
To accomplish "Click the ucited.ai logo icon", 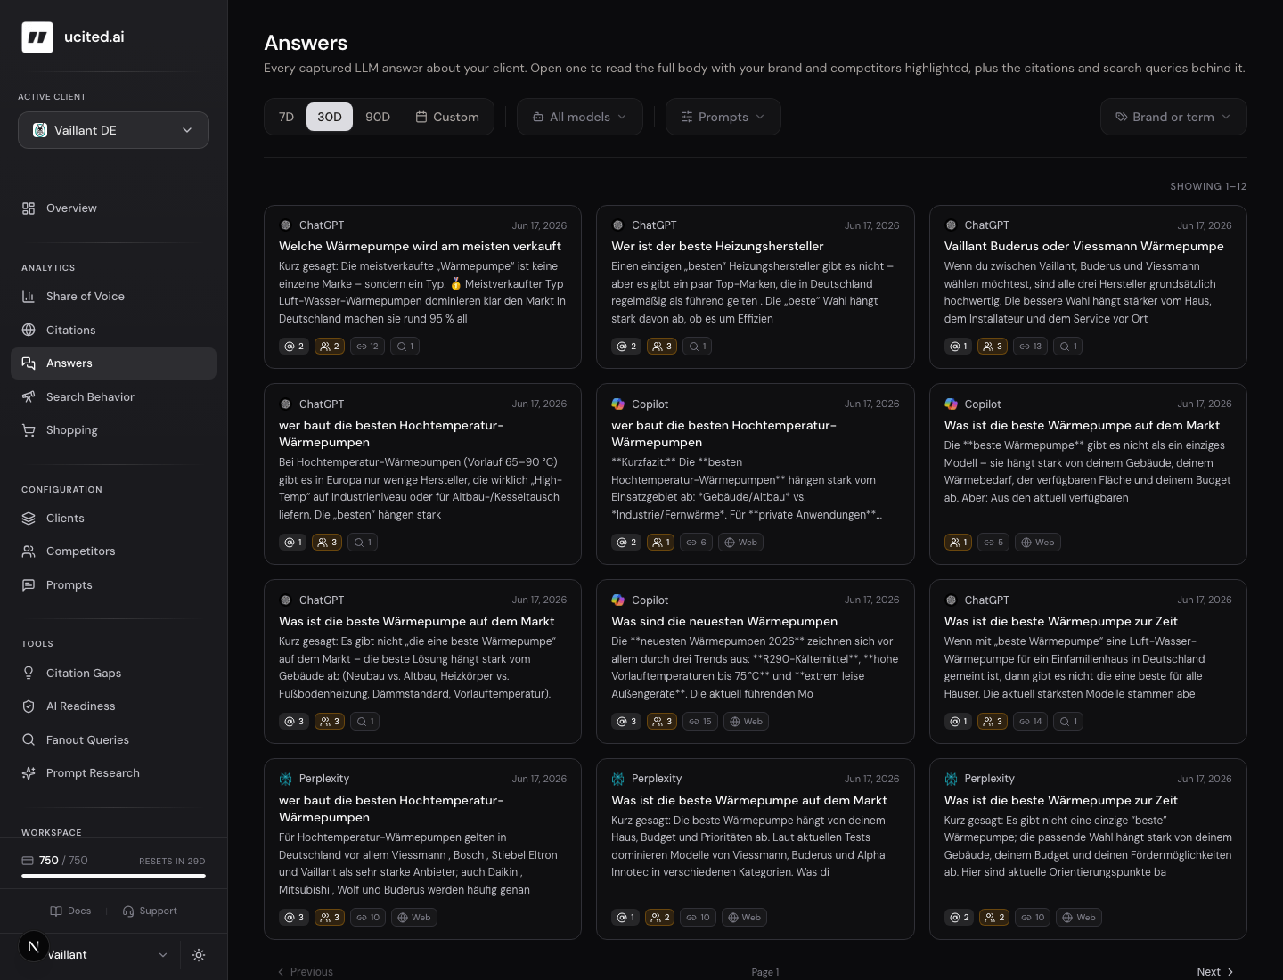I will point(37,37).
